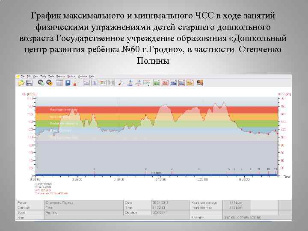Select lap marker 10 on the timeline
This screenshot has height=231, width=308.
point(268,169)
